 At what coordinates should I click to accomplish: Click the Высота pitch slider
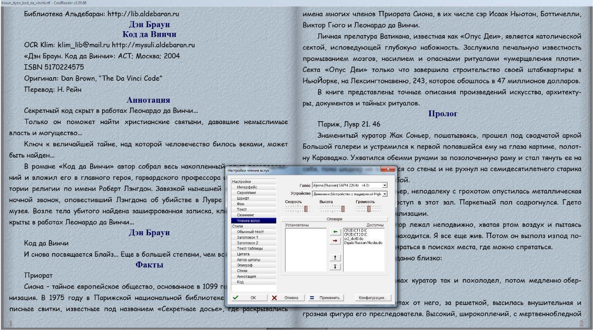click(x=332, y=209)
